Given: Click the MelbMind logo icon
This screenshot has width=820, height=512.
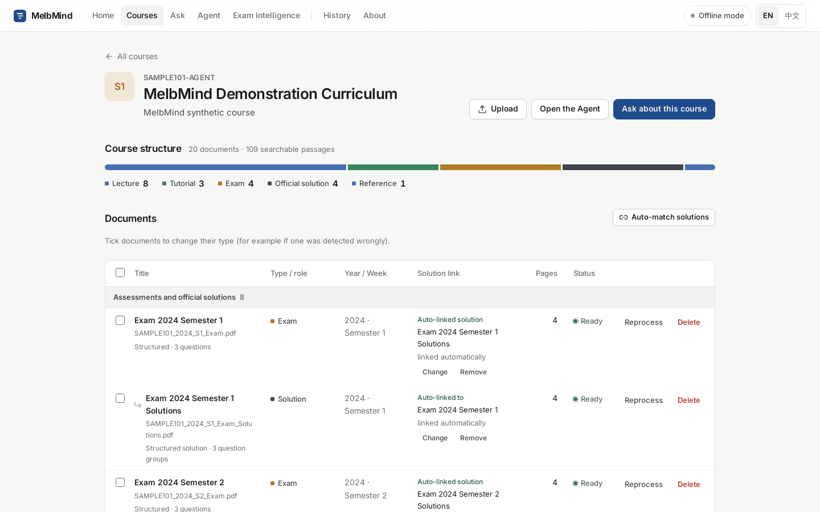Looking at the screenshot, I should click(x=20, y=16).
